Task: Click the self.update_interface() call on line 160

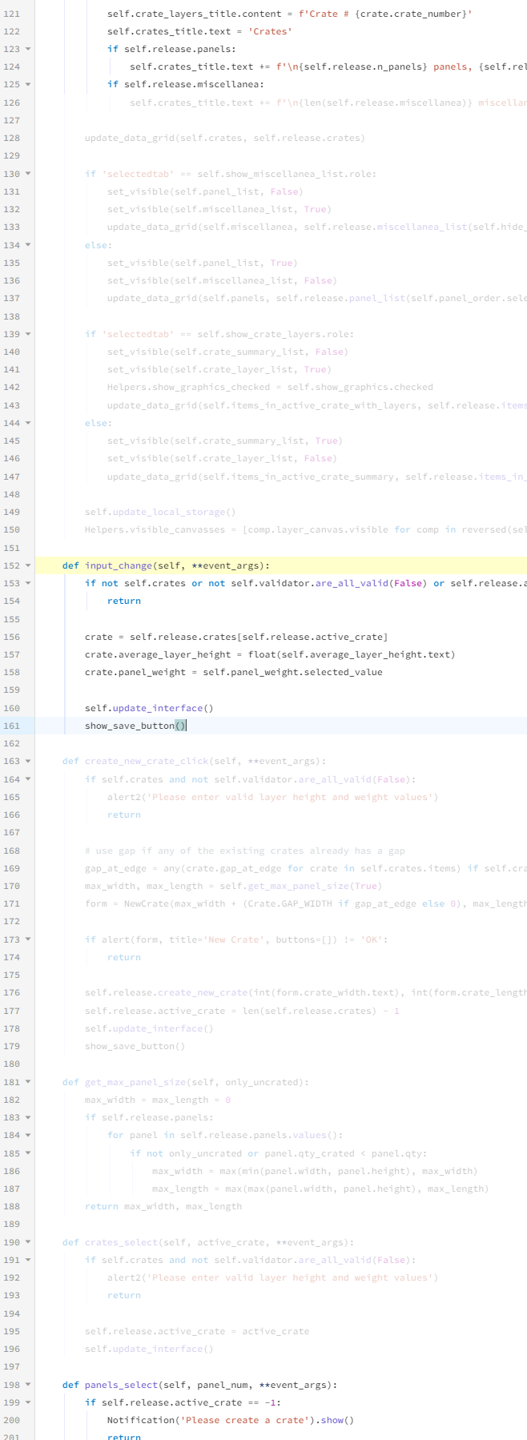Action: click(149, 708)
